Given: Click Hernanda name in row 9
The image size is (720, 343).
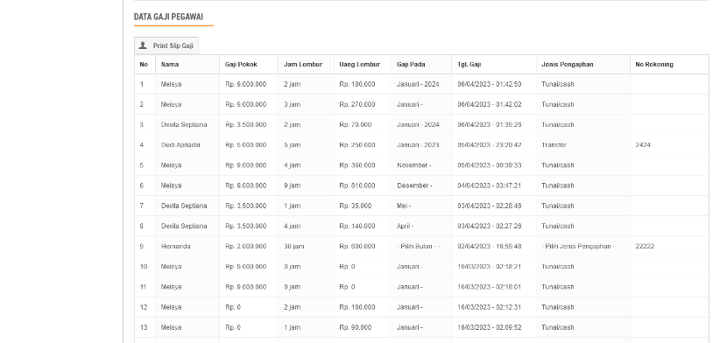Looking at the screenshot, I should tap(175, 246).
